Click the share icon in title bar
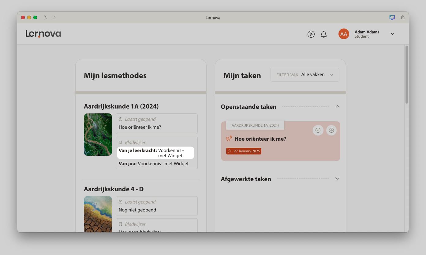 click(x=403, y=17)
